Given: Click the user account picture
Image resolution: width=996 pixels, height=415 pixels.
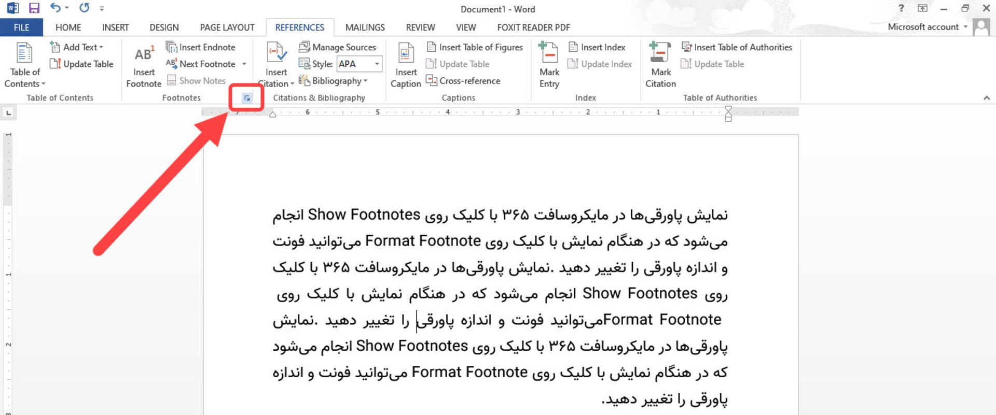Looking at the screenshot, I should pos(981,27).
